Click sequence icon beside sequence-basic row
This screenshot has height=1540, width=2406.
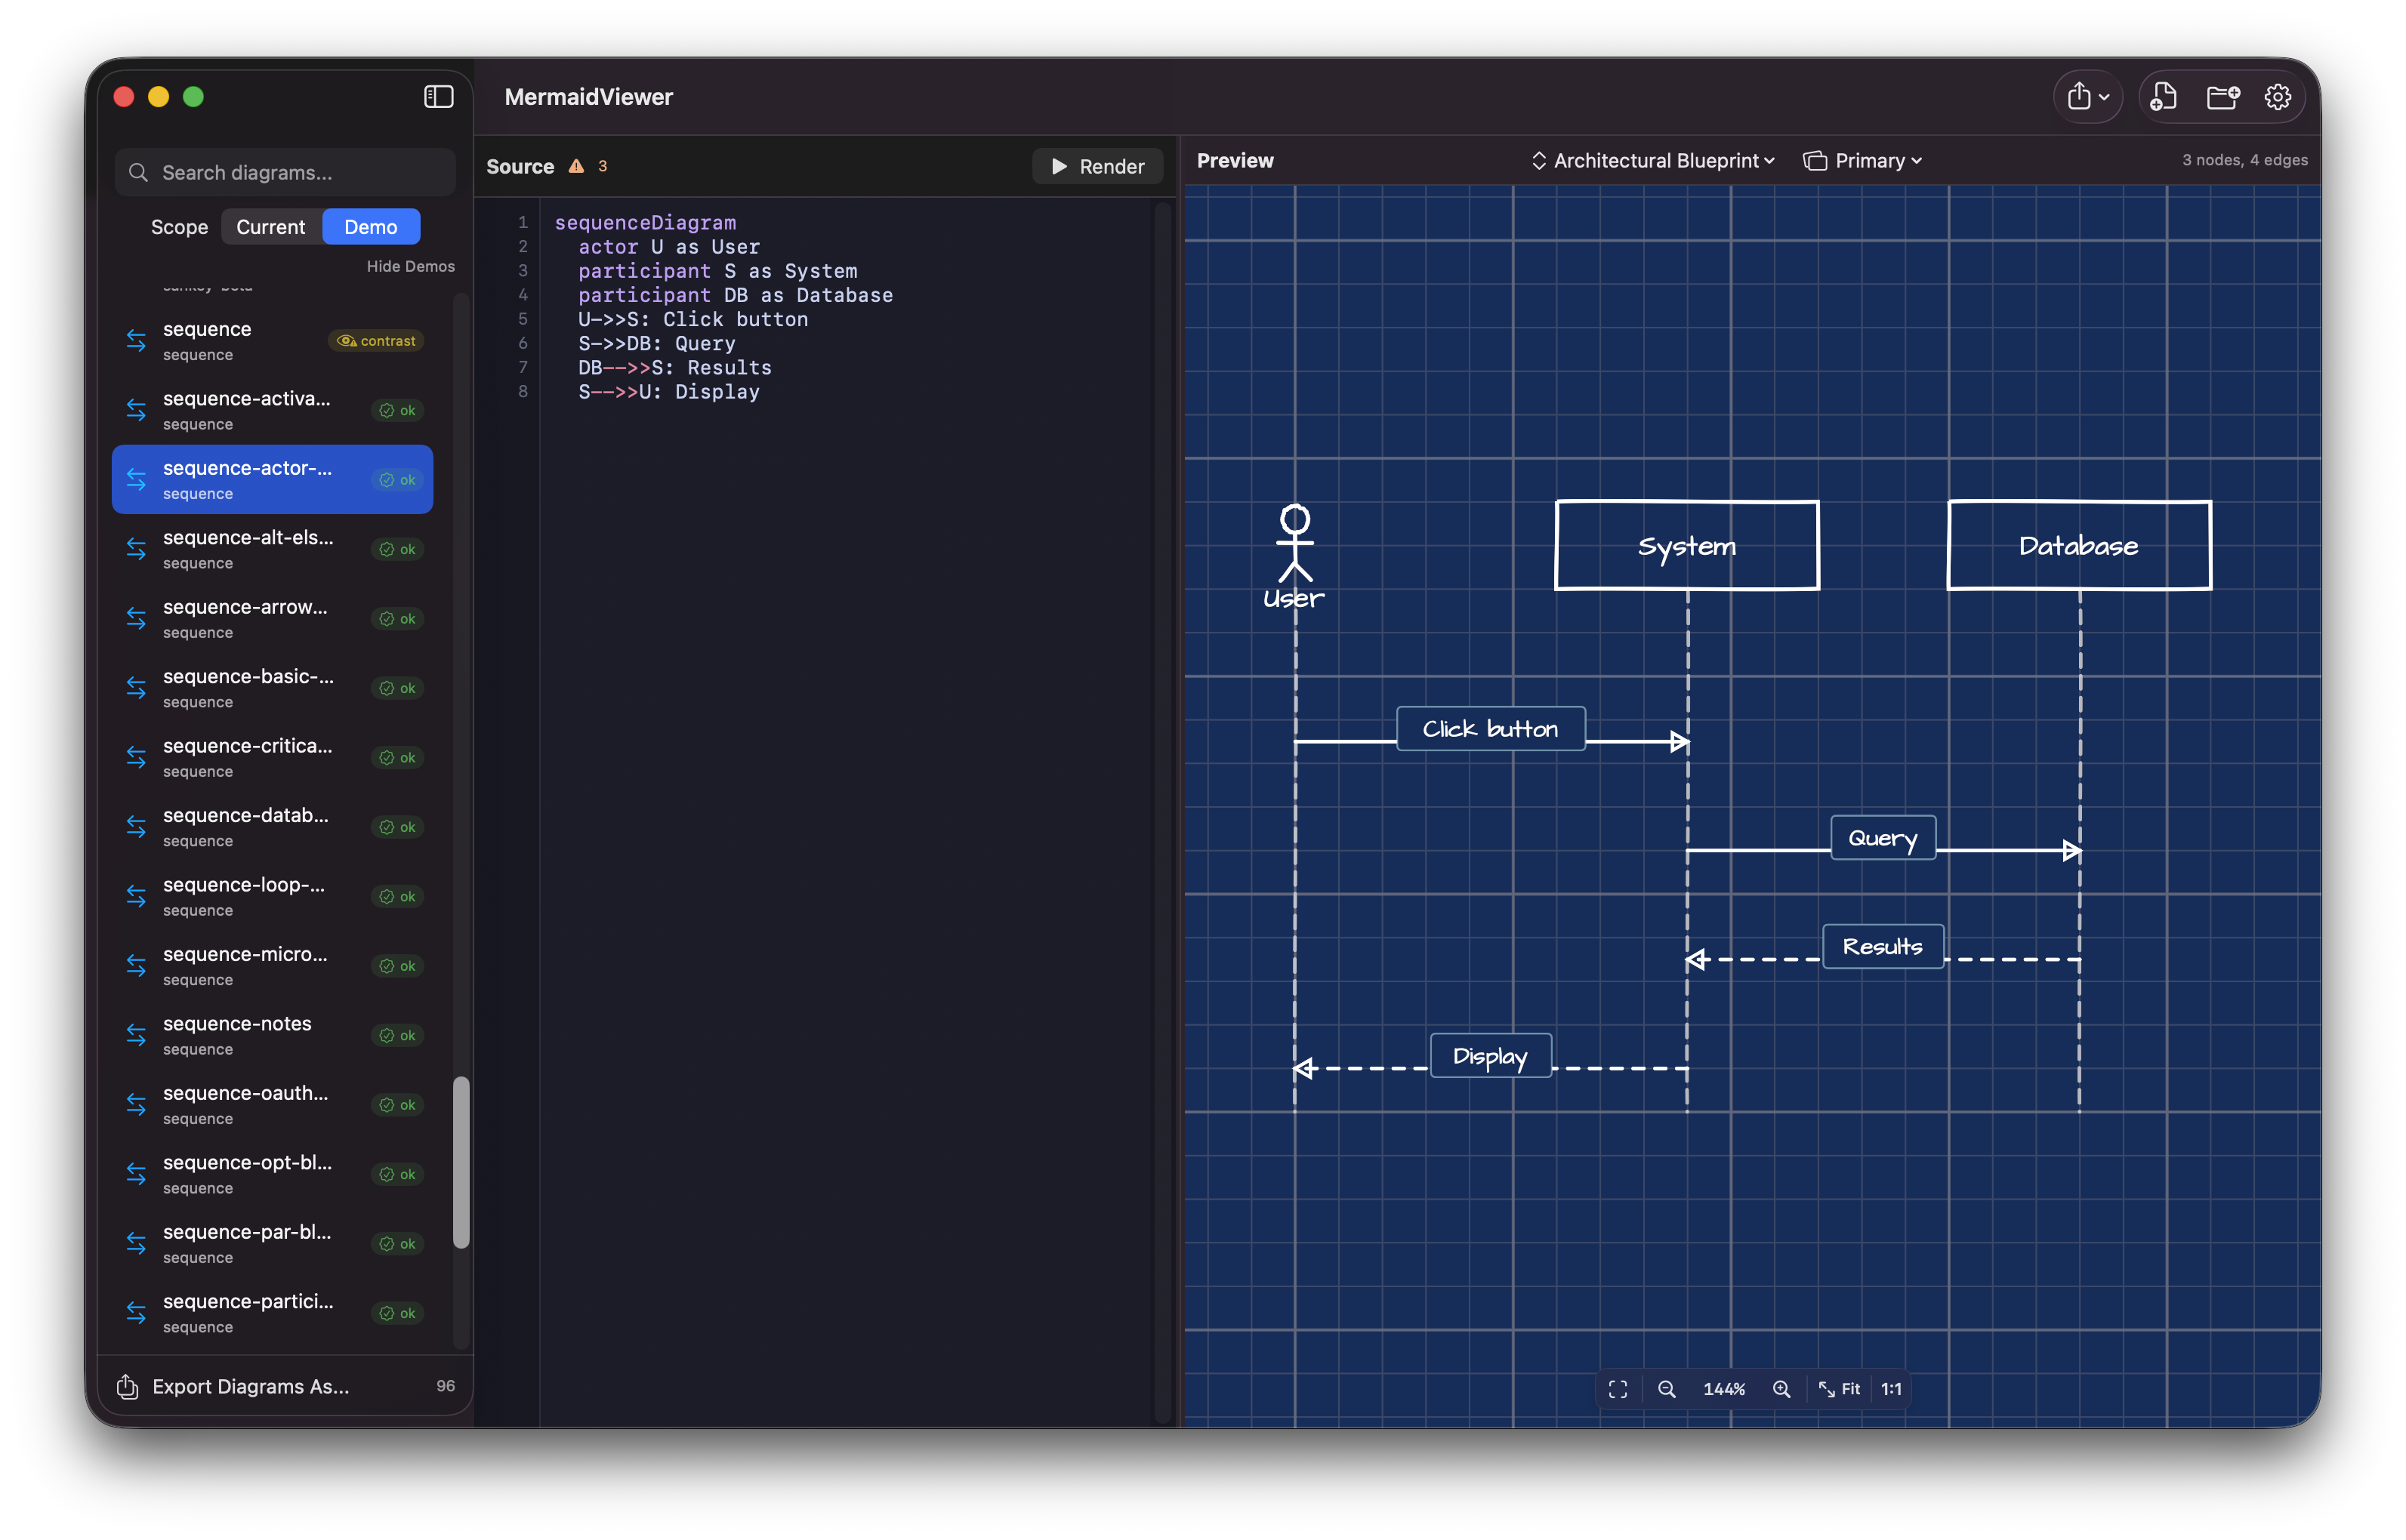click(136, 688)
